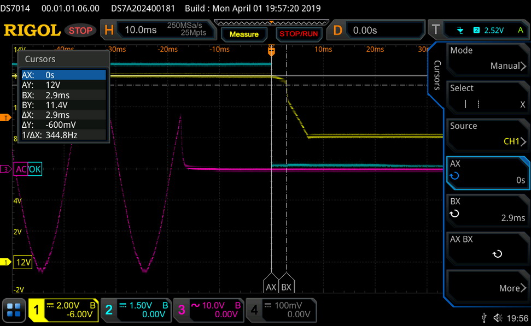Click the AX rotate knob icon

tap(454, 176)
